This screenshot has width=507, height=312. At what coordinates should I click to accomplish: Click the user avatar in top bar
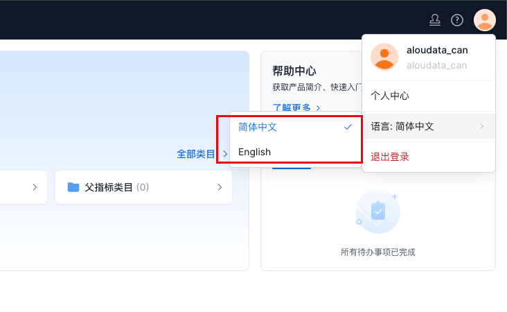click(x=484, y=20)
